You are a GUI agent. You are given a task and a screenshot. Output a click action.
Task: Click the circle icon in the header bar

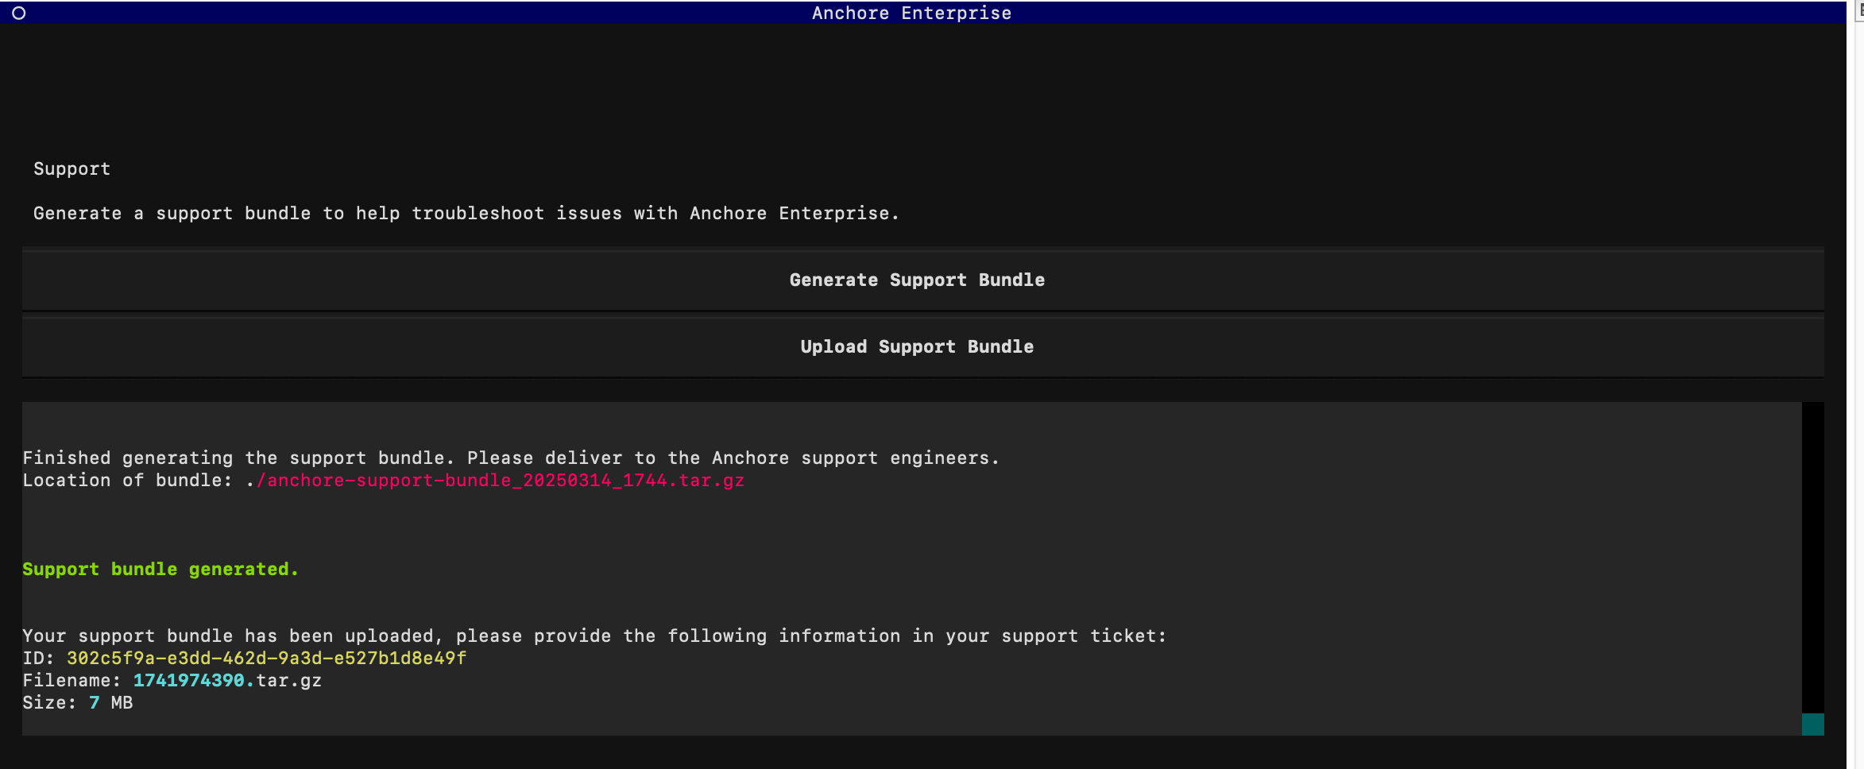[19, 13]
